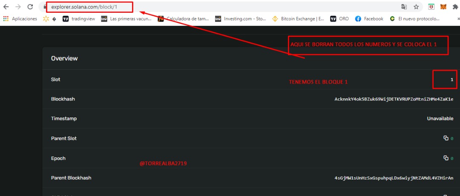Open the Las primeras vacun... bookmark
The width and height of the screenshot is (460, 196).
click(x=126, y=19)
